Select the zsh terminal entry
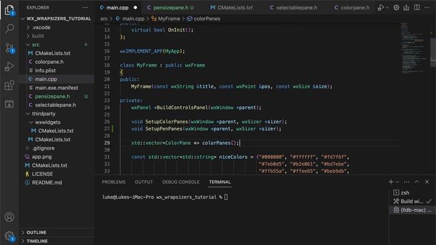This screenshot has height=245, width=436. point(412,193)
